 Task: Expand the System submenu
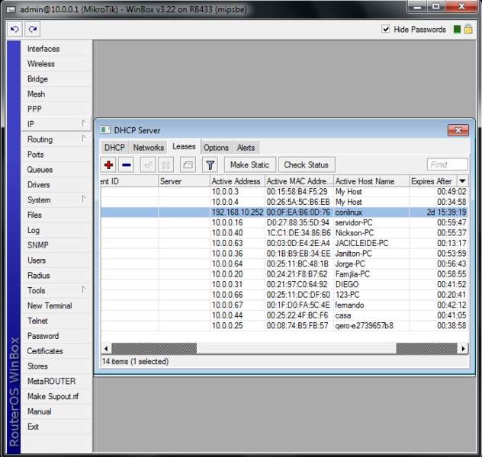(x=84, y=200)
